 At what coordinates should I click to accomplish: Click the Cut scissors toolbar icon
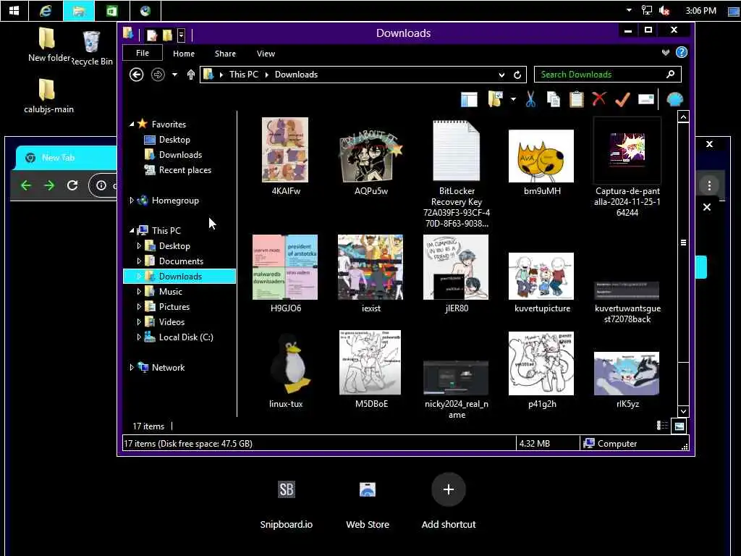tap(530, 99)
